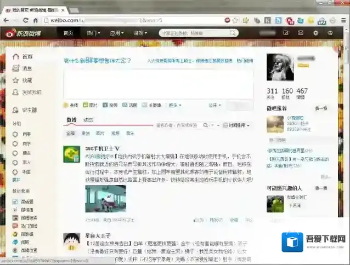This screenshot has height=265, width=350.
Task: Open the 时间排序 sort dropdown
Action: pyautogui.click(x=236, y=125)
